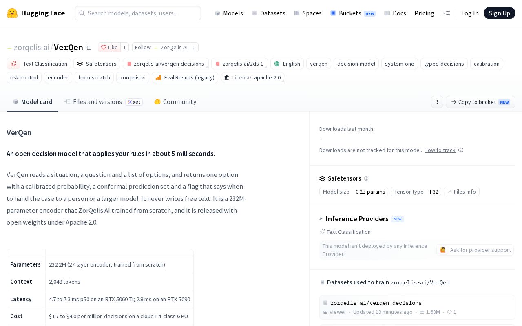This screenshot has height=326, width=522.
Task: Open the Datasets page
Action: 269,13
